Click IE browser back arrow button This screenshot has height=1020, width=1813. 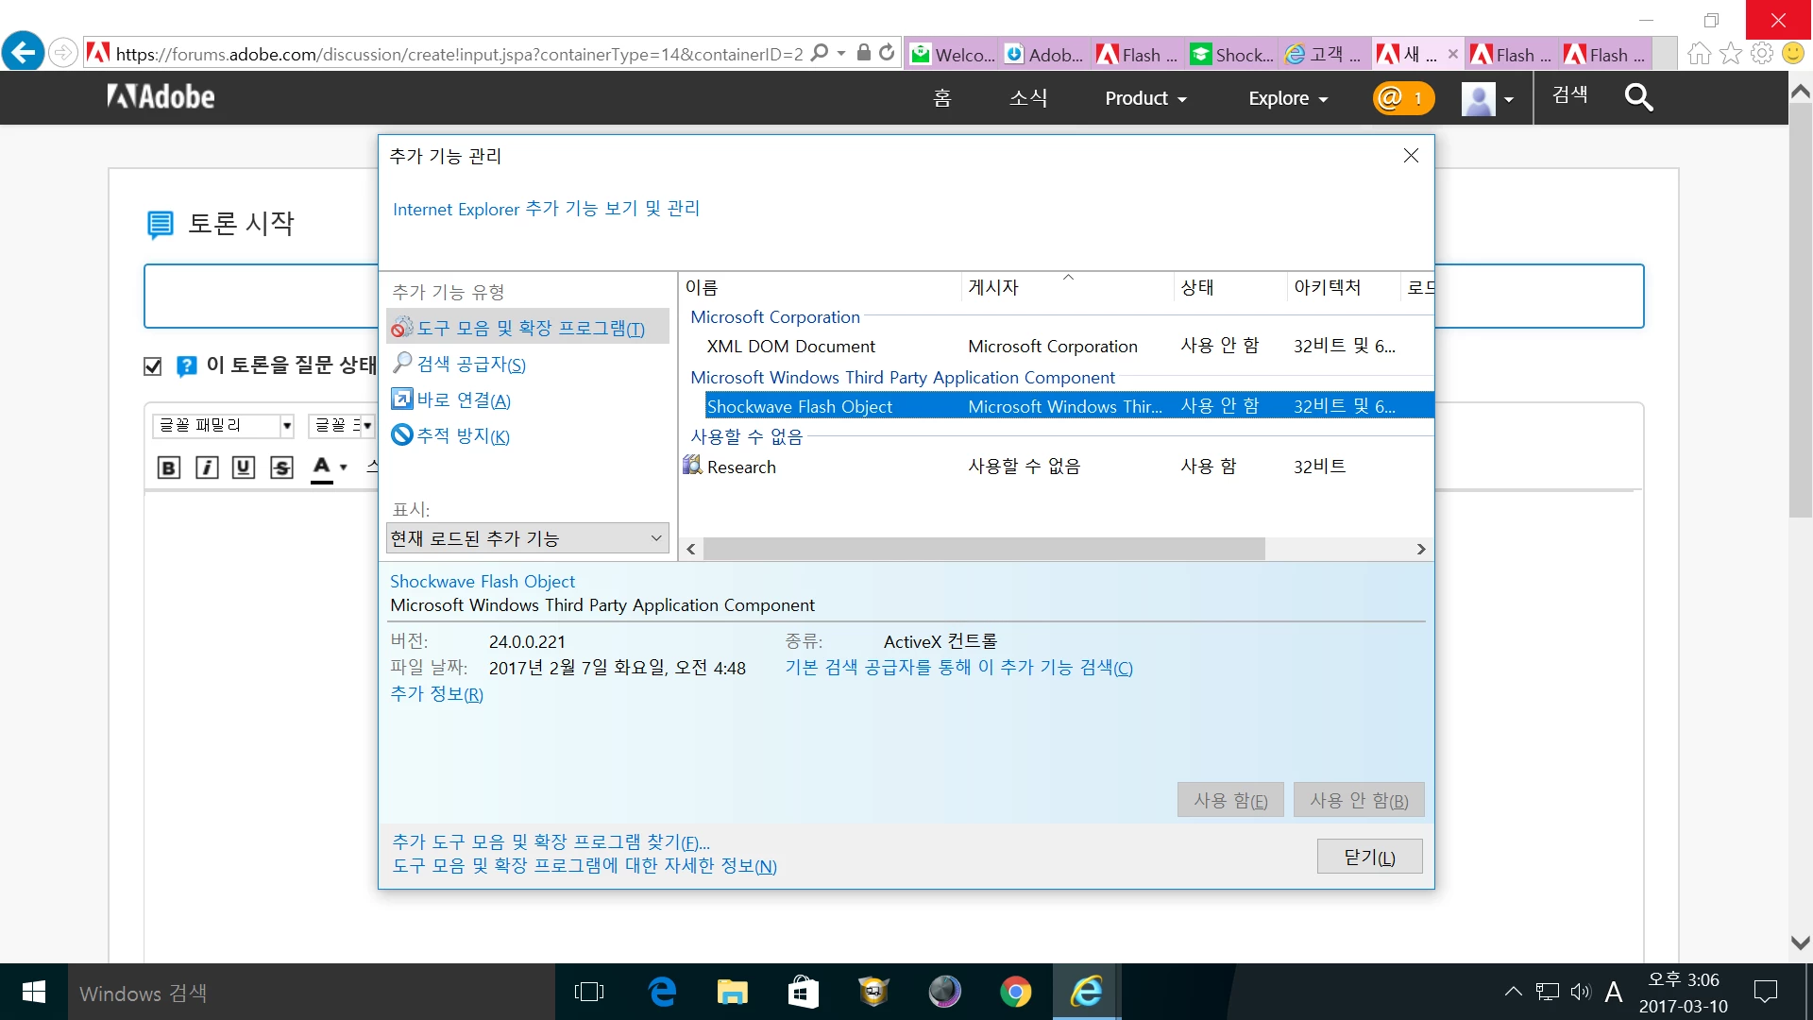[23, 52]
